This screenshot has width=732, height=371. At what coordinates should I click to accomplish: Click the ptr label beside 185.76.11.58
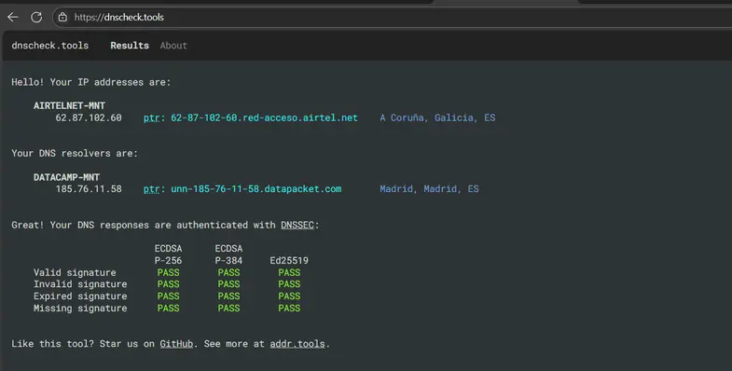coord(152,189)
